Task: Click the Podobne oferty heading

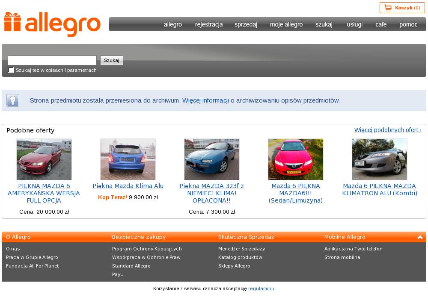Action: click(30, 130)
